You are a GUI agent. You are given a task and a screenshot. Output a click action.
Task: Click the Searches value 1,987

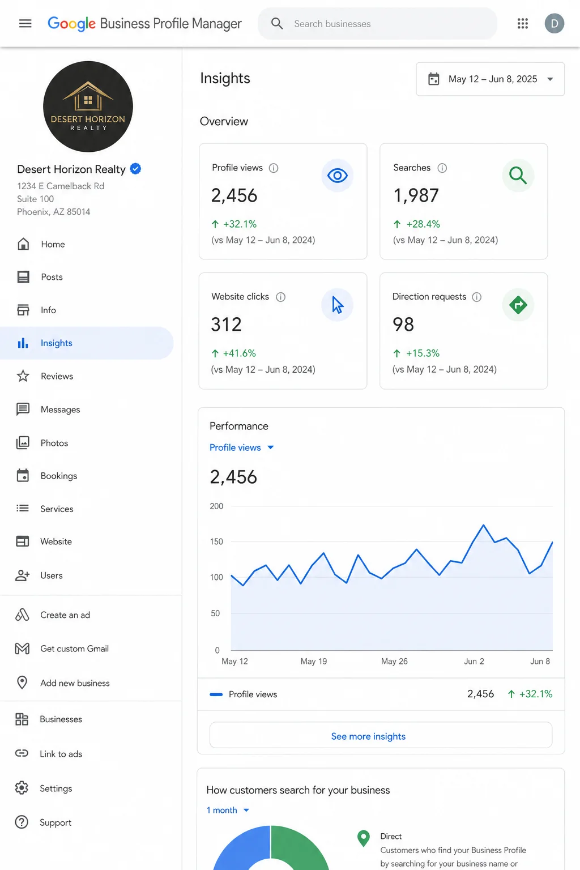[416, 196]
